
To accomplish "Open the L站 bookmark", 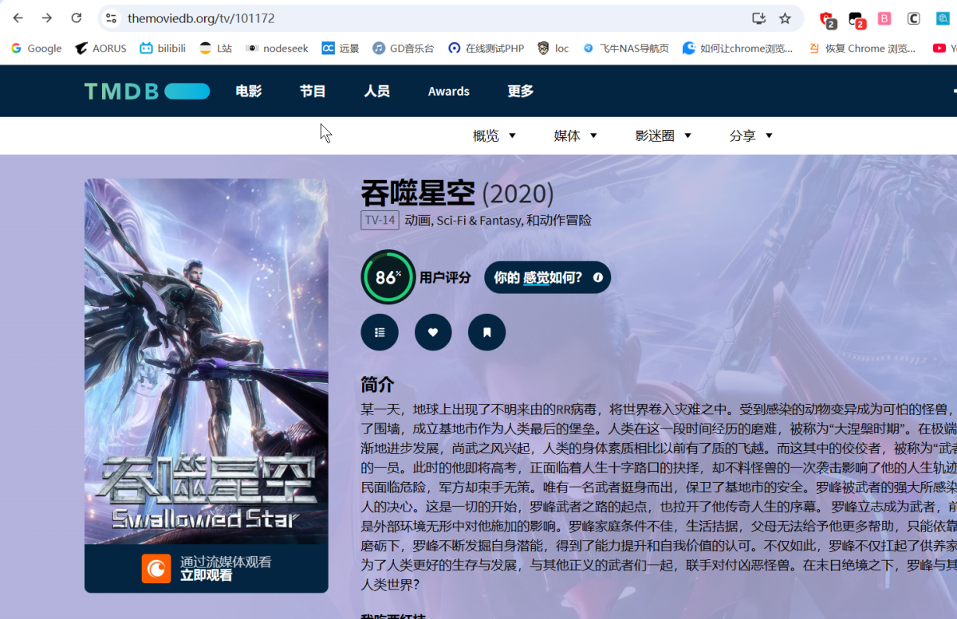I will pos(215,48).
